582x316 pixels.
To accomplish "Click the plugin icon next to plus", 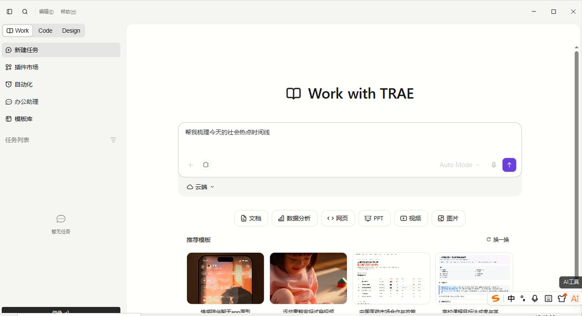I will click(206, 165).
